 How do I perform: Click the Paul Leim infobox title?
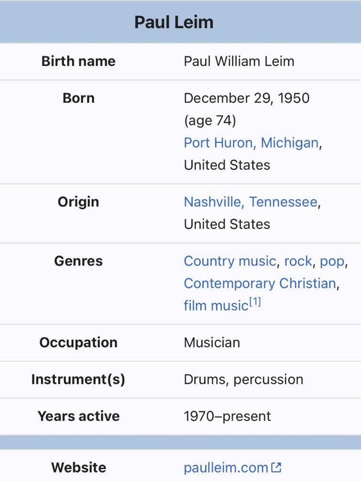[174, 22]
